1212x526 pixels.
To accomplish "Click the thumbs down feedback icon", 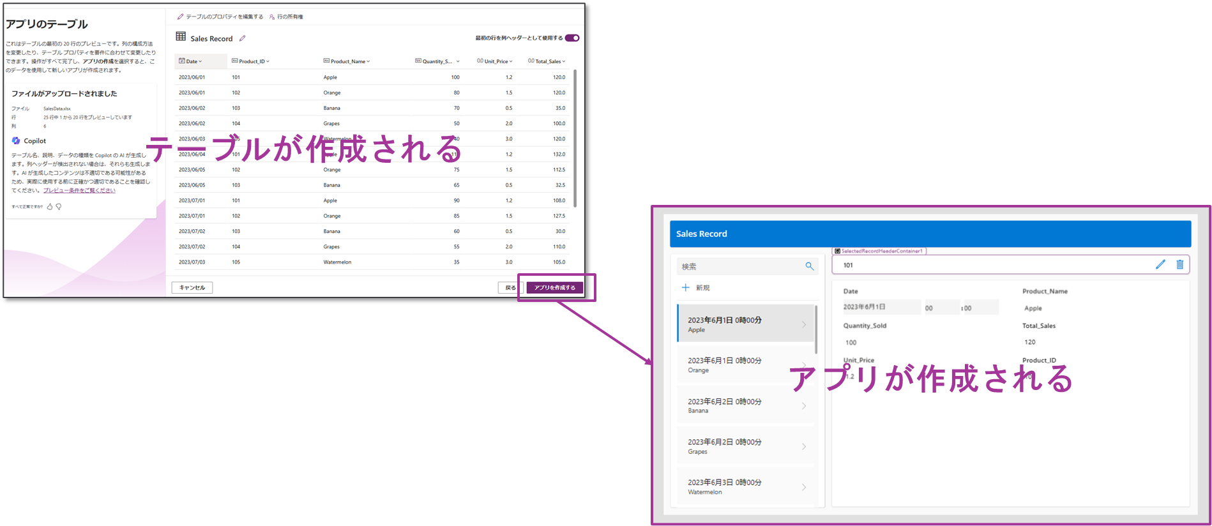I will (x=59, y=207).
